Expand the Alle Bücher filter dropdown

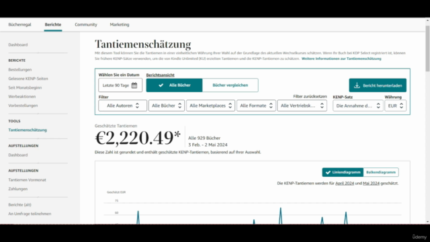(x=167, y=106)
